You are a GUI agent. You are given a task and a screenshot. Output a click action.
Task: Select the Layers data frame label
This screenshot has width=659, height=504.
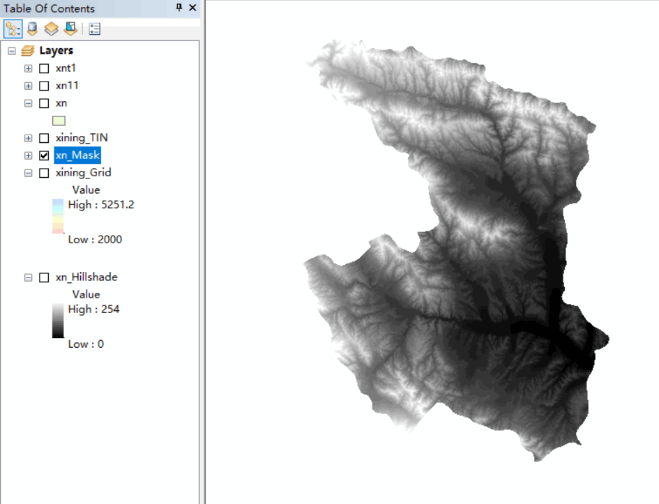[x=56, y=50]
